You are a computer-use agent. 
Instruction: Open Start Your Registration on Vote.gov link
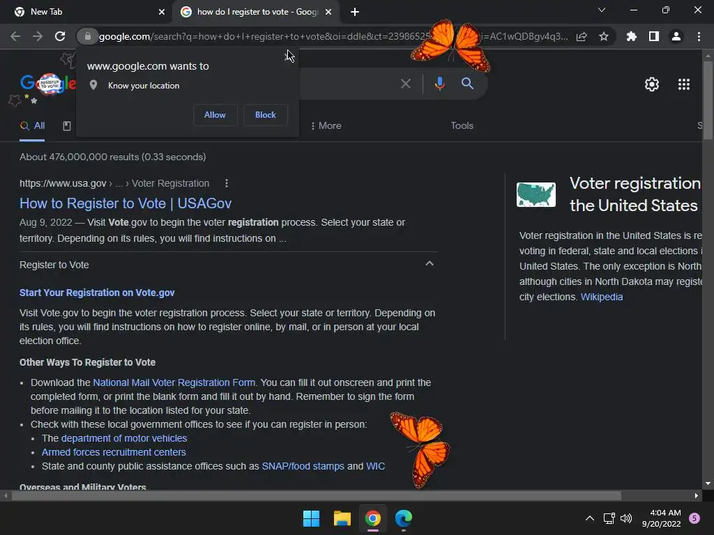click(97, 293)
